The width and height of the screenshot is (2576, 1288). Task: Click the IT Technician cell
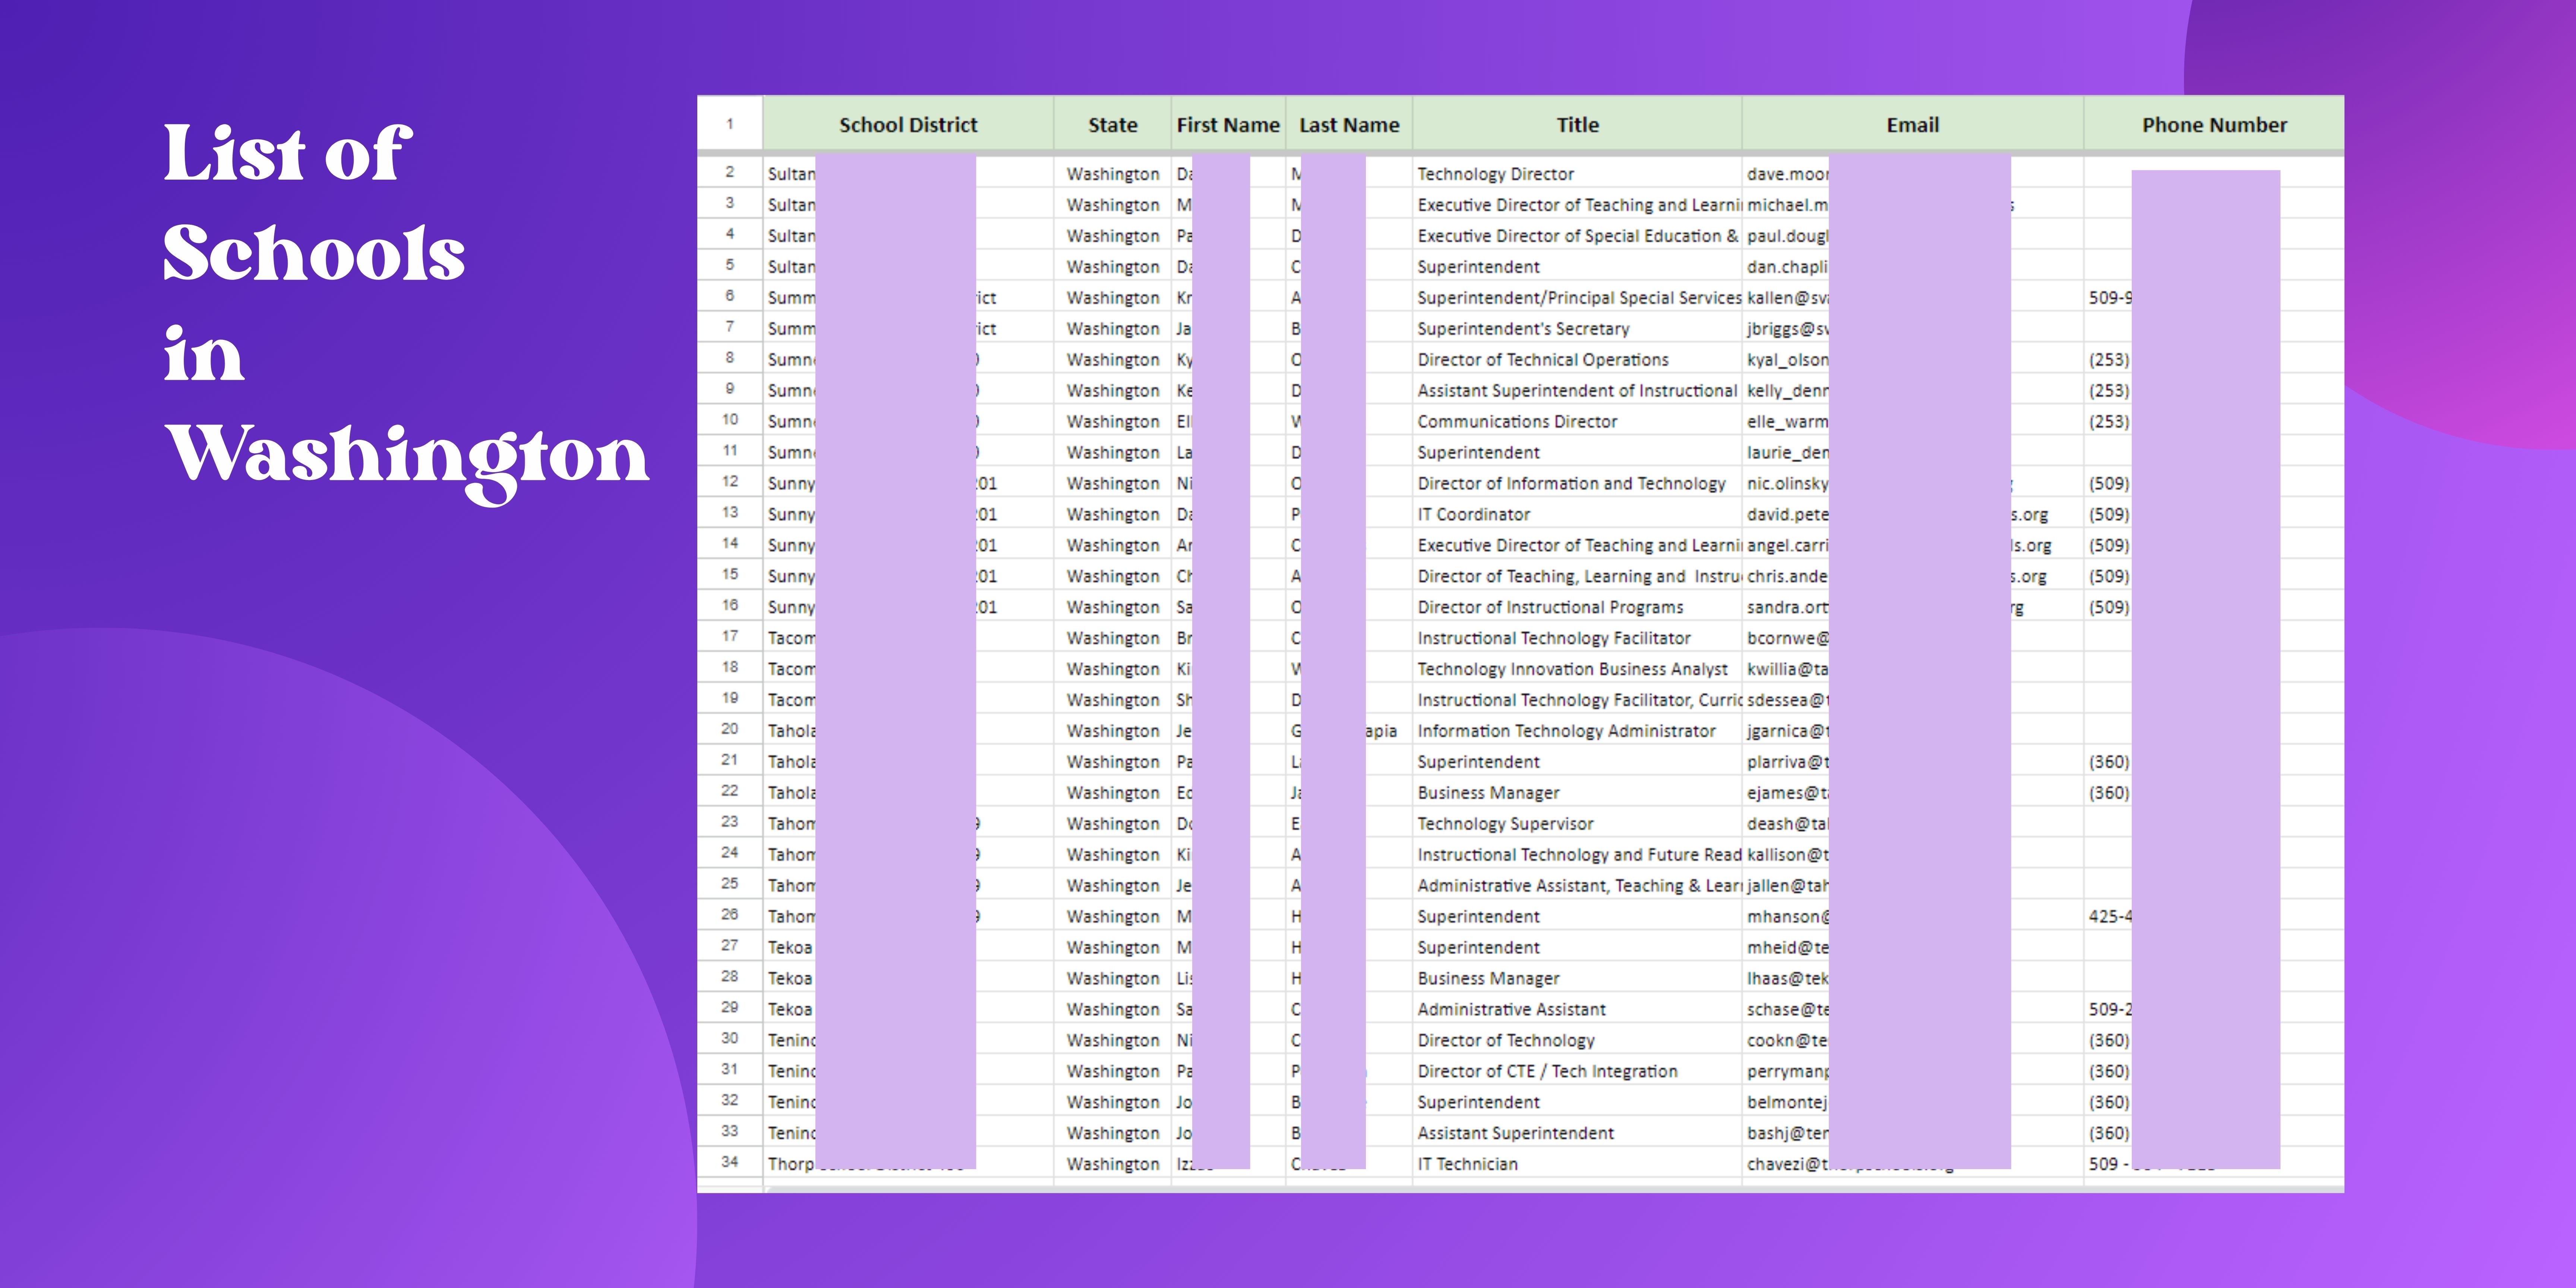1467,1164
